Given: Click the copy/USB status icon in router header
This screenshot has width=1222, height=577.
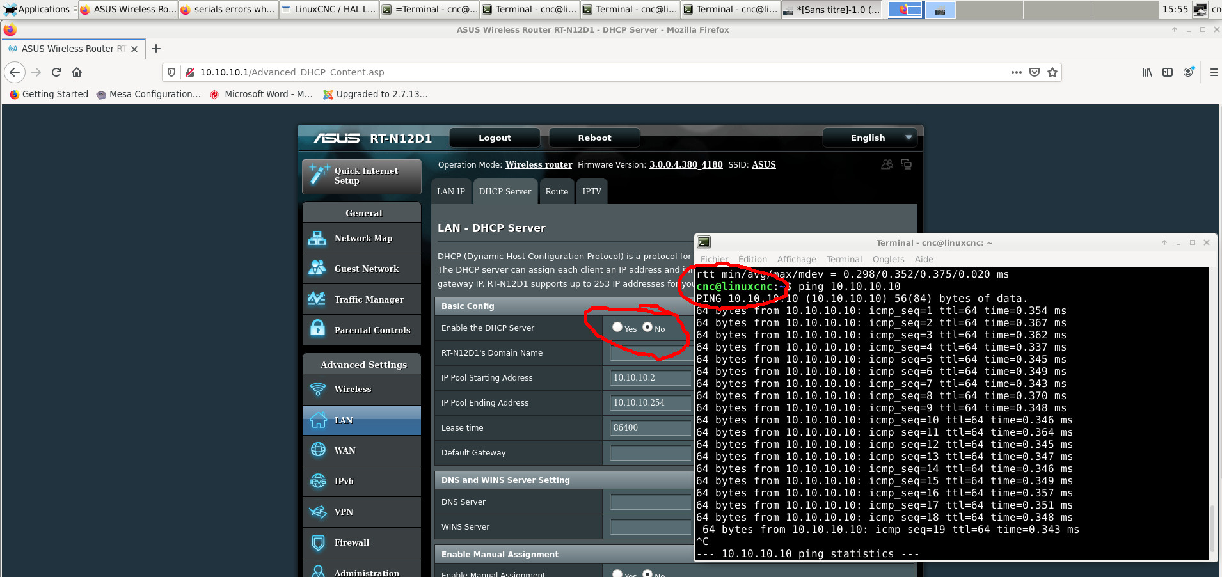Looking at the screenshot, I should point(906,164).
